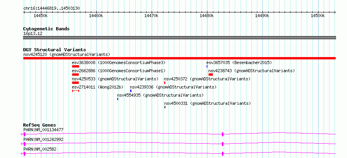Open the esv2662886 1000GenomesConsortiumPhase1 label
Screen dimensions: 347x158
119,71
